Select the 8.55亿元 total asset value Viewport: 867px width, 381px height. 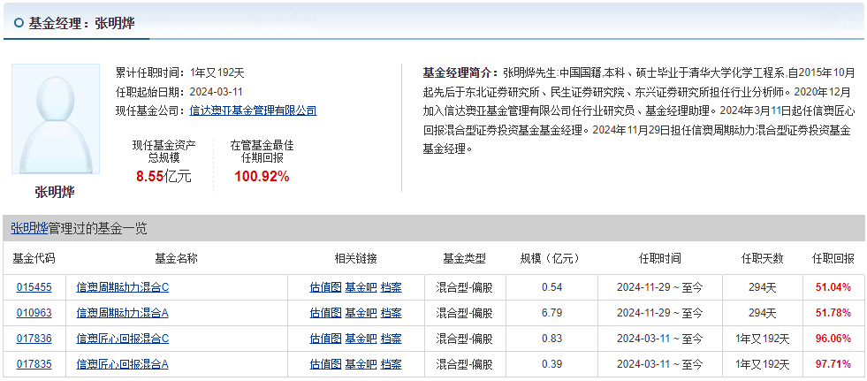coord(164,177)
